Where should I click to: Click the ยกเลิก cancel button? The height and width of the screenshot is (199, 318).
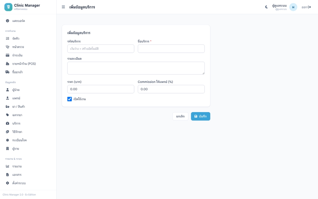tap(180, 116)
